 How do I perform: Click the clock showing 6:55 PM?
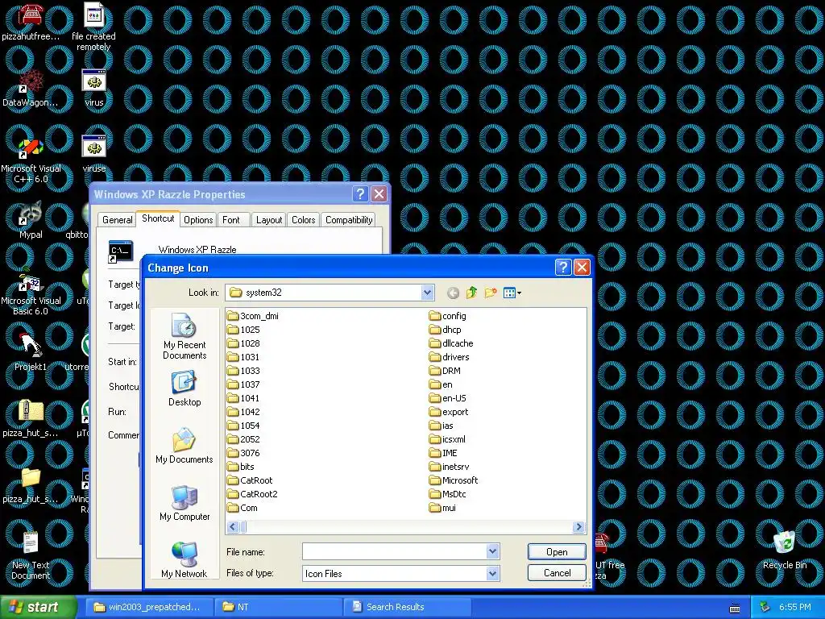[x=795, y=607]
